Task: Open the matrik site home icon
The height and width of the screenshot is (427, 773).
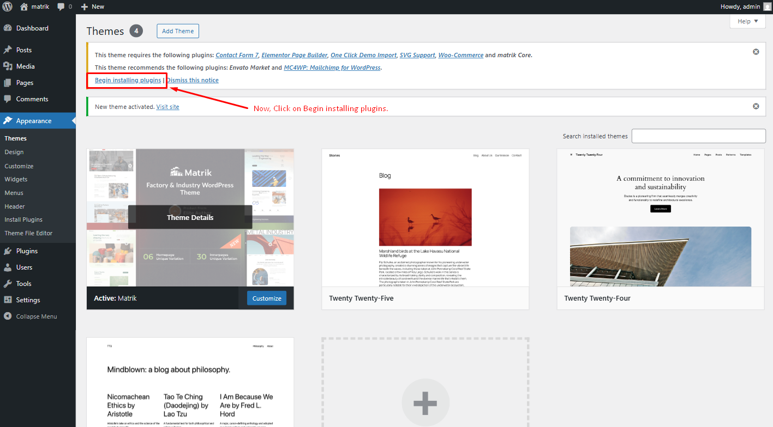Action: (24, 7)
